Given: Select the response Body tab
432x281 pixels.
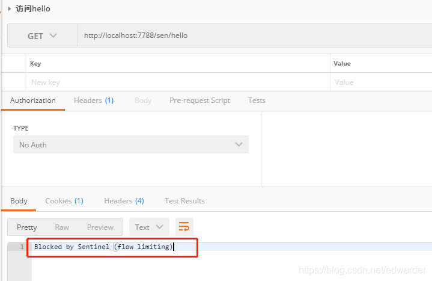Looking at the screenshot, I should (19, 201).
